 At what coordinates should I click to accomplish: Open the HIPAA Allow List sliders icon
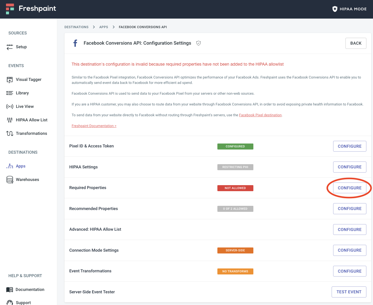pyautogui.click(x=10, y=120)
